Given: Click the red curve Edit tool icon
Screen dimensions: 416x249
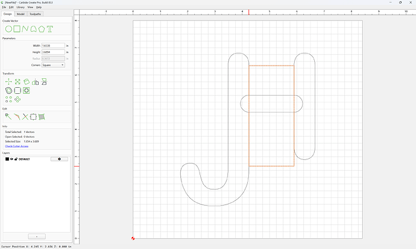Looking at the screenshot, I should pyautogui.click(x=17, y=117).
